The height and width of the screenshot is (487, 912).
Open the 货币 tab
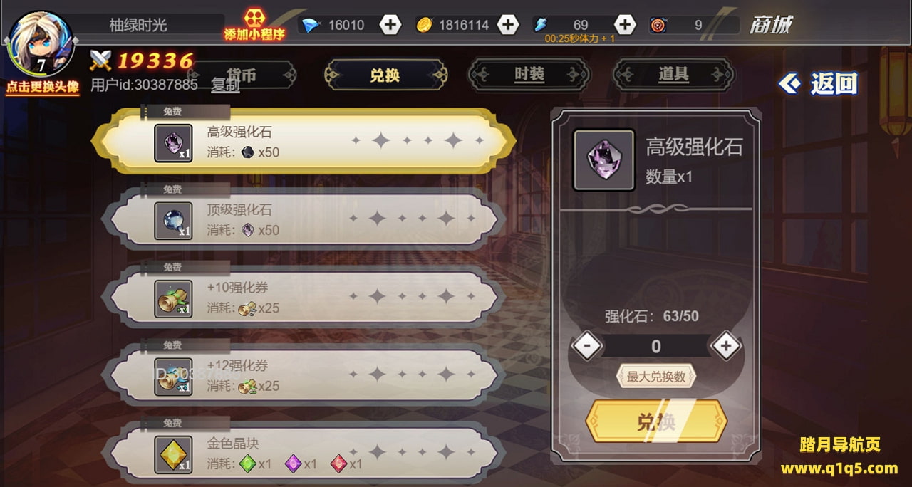pos(241,75)
